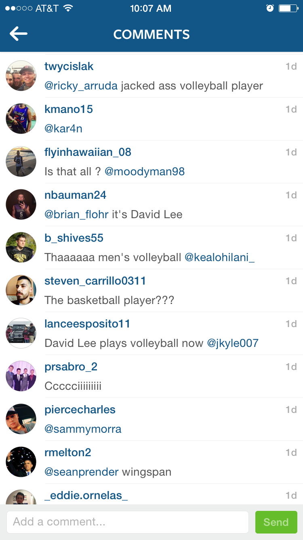Open b_shives55's profile picture

21,247
